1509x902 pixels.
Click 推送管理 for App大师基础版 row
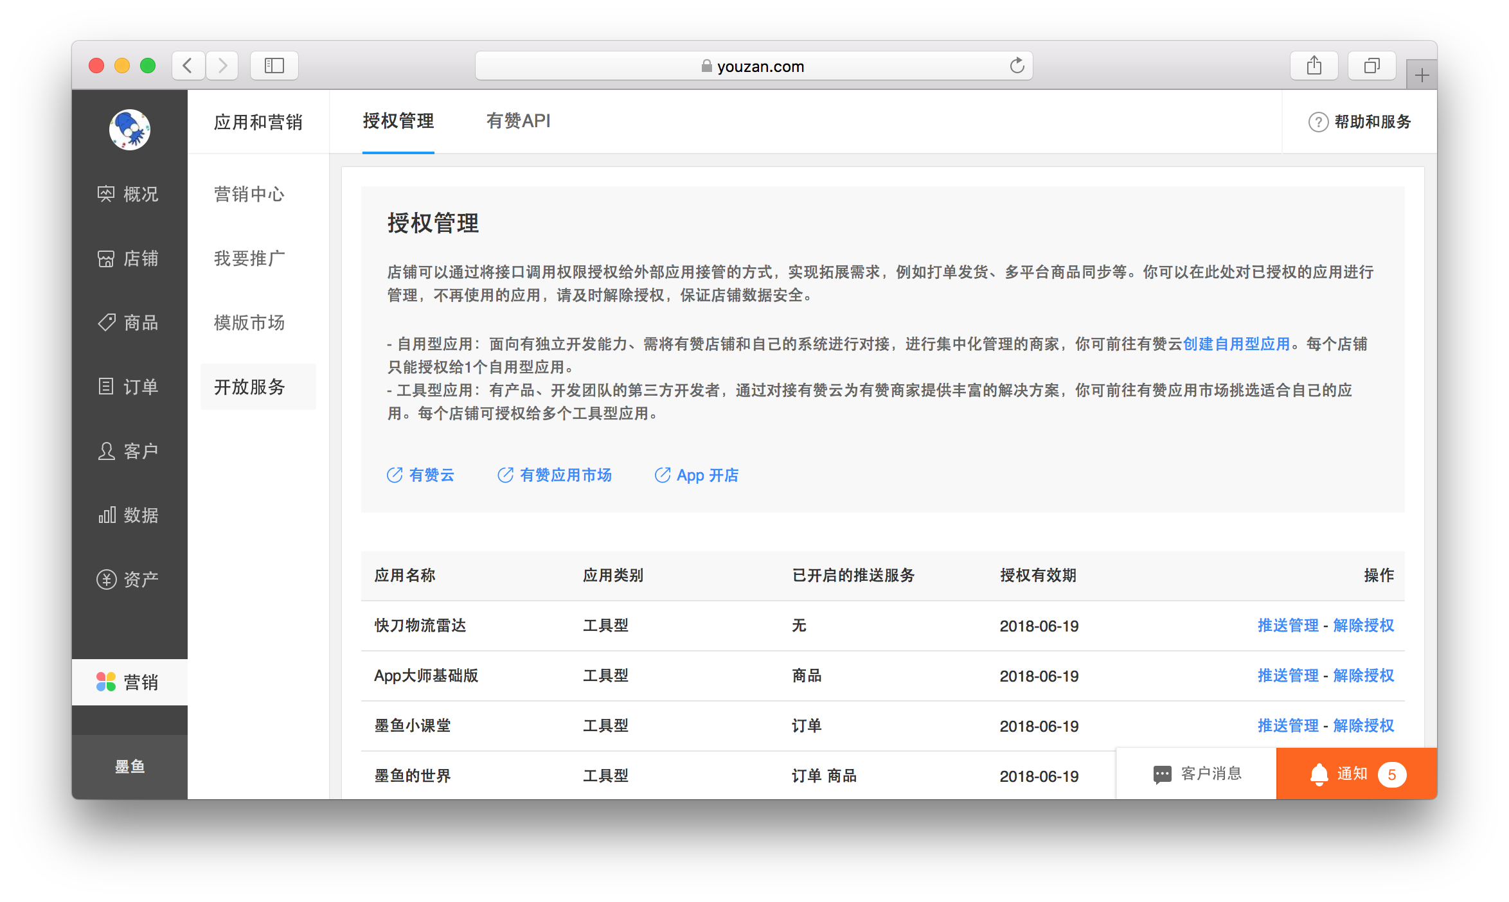click(x=1288, y=675)
